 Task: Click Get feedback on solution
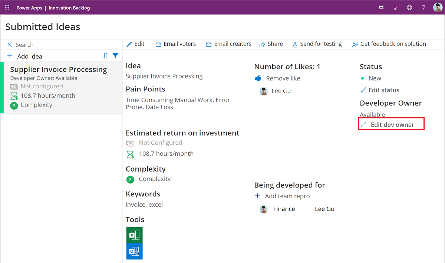coord(389,44)
